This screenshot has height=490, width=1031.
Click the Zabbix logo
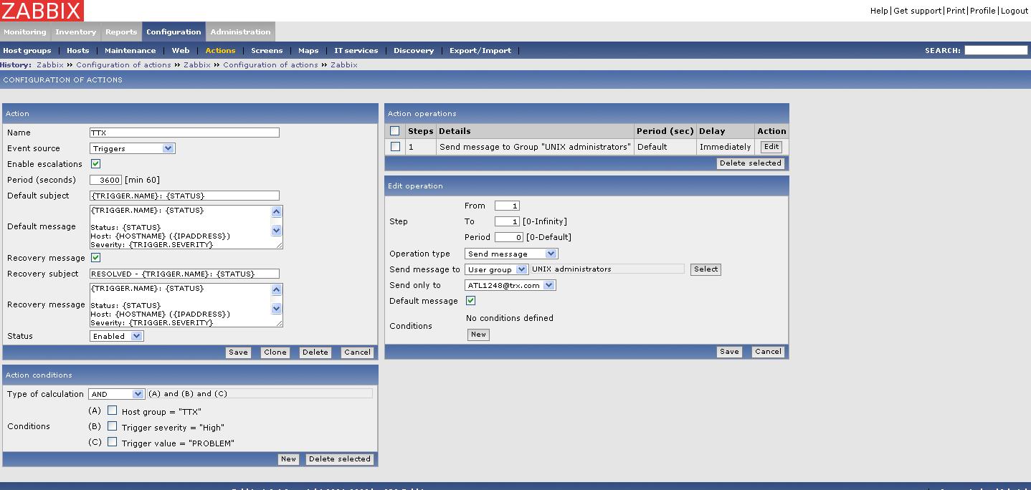pos(42,10)
